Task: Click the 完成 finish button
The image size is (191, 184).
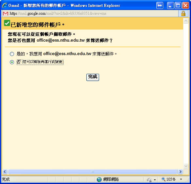Action: click(x=93, y=77)
